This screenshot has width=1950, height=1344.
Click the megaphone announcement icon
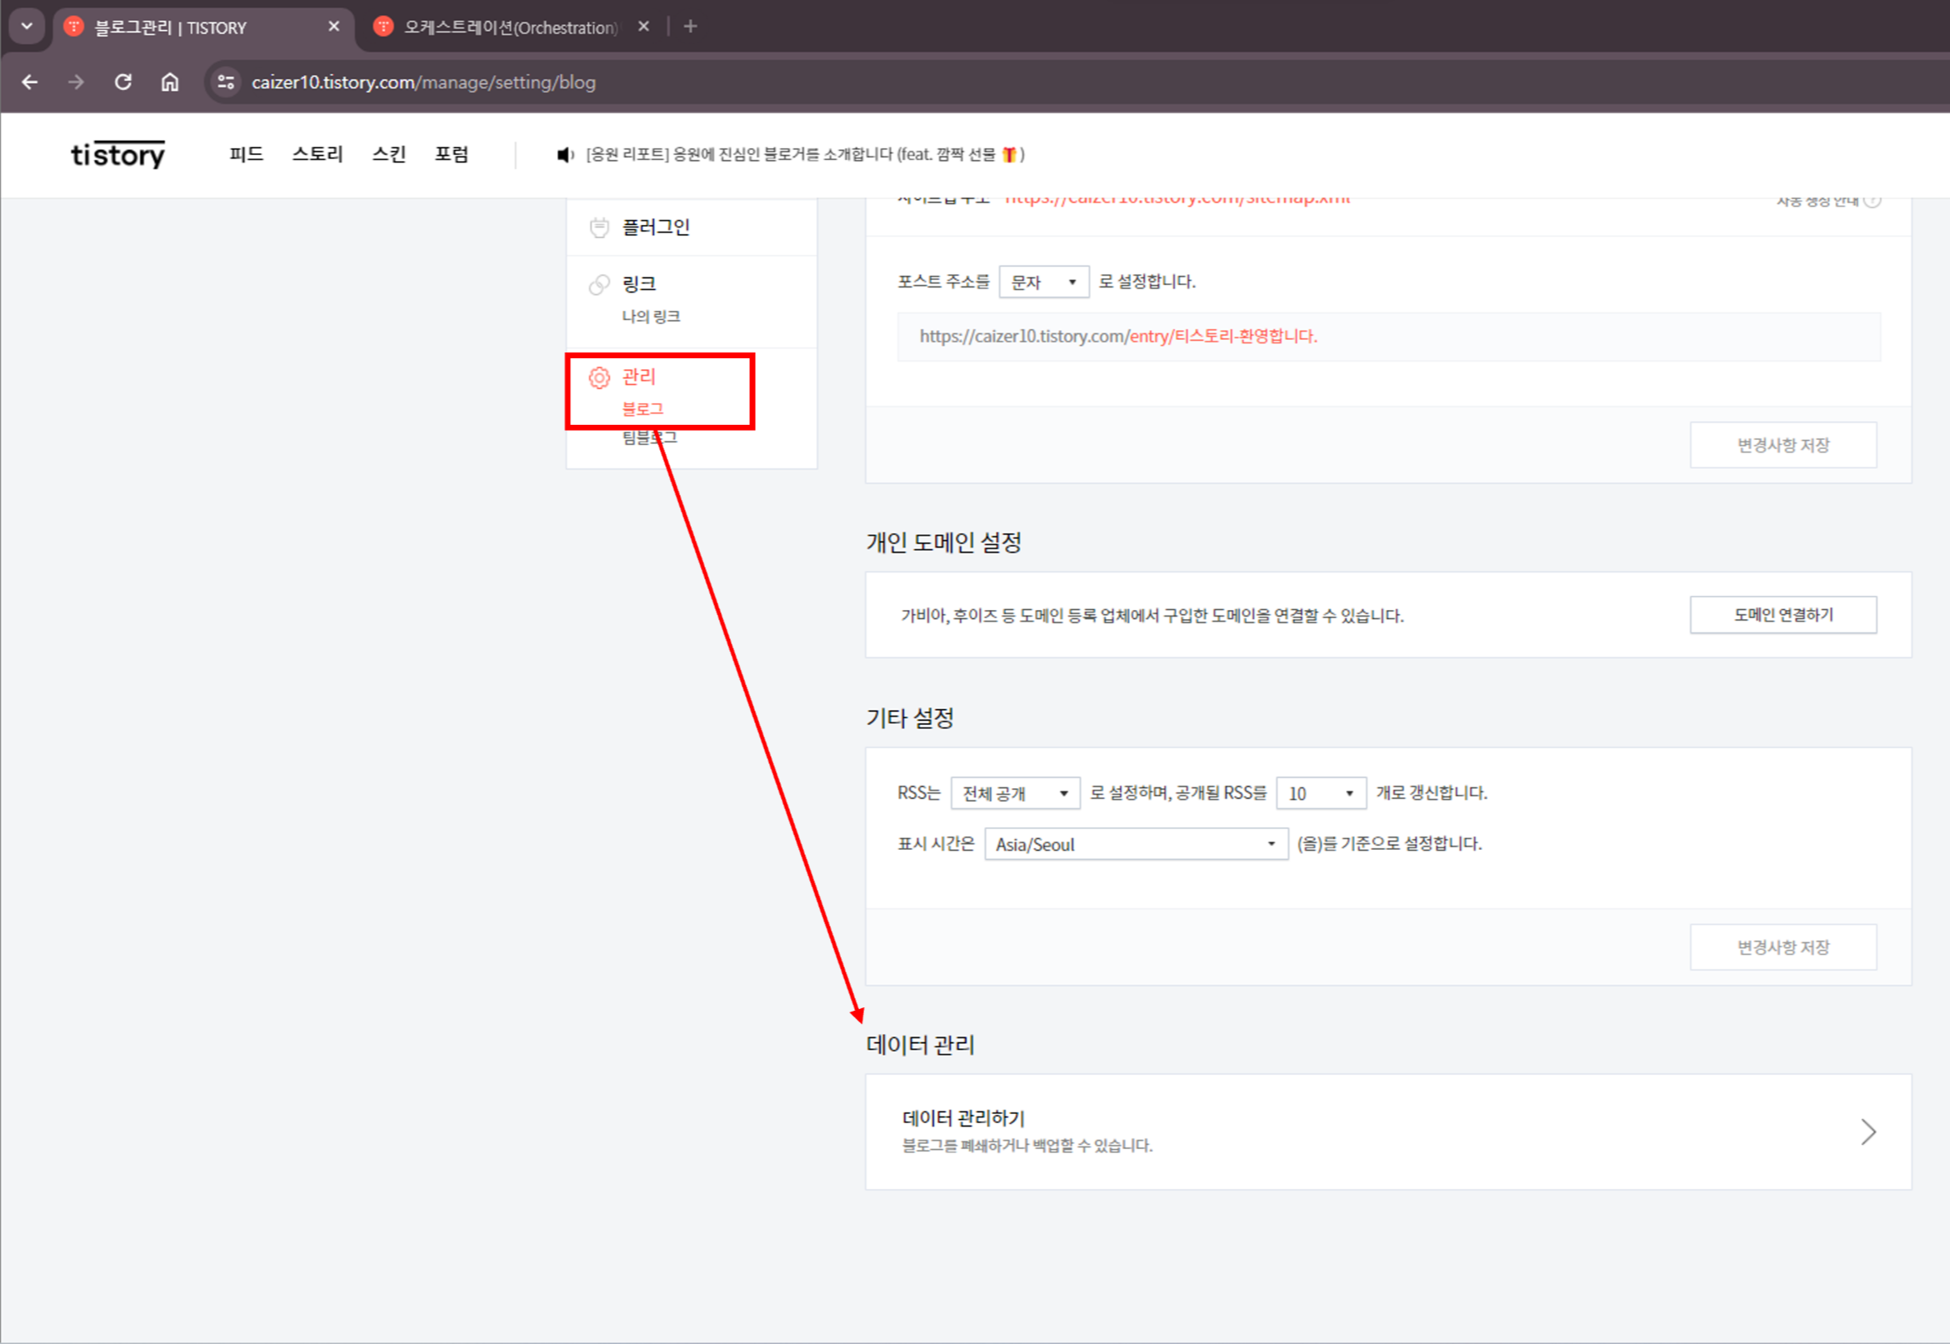click(565, 155)
